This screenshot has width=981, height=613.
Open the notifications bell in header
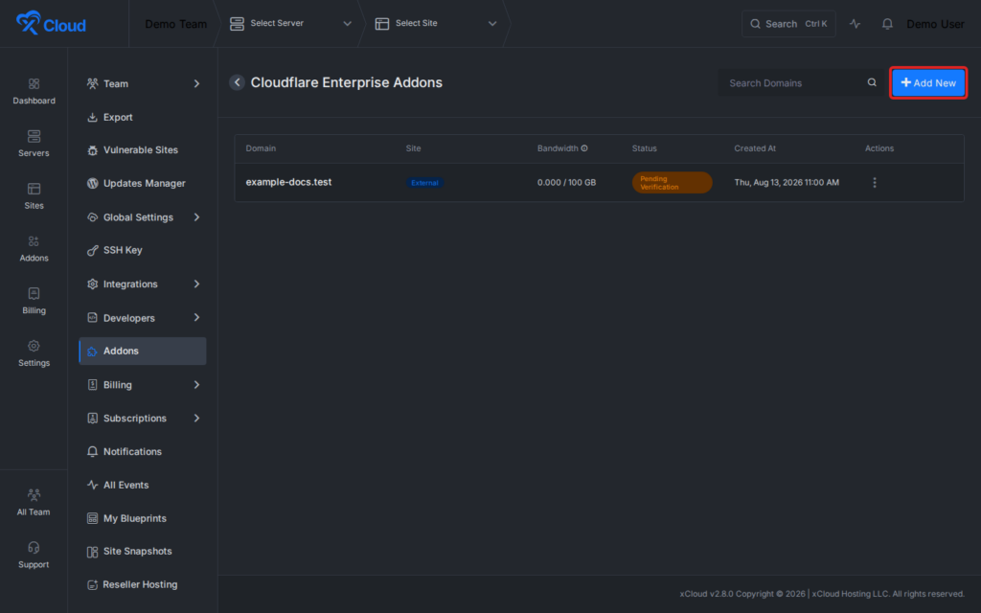click(x=887, y=24)
